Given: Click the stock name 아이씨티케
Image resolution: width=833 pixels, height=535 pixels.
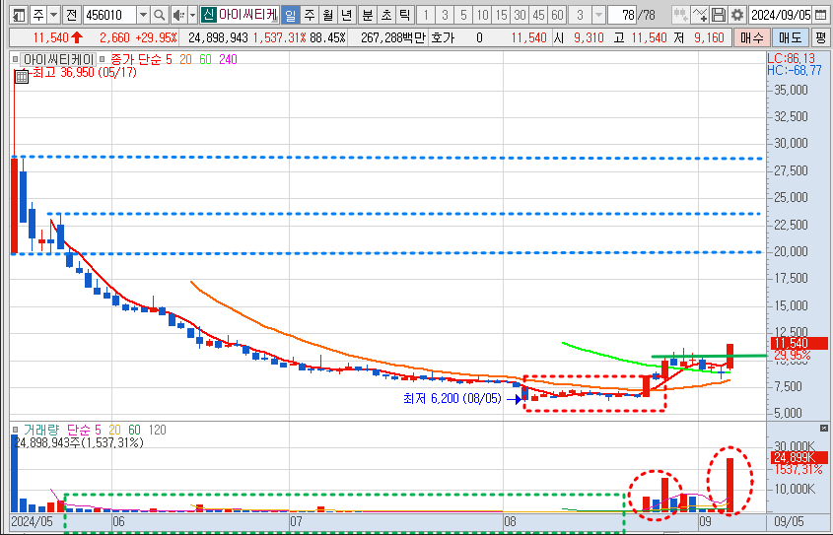Looking at the screenshot, I should 248,15.
